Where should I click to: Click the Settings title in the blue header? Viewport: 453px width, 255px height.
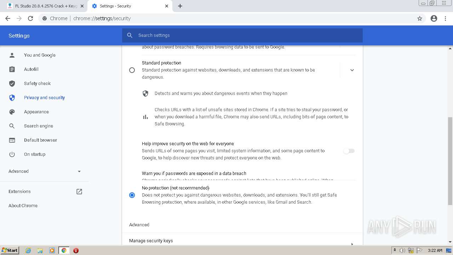pyautogui.click(x=19, y=36)
